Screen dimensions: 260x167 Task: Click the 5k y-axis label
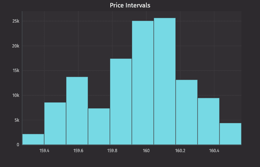[x=17, y=120]
